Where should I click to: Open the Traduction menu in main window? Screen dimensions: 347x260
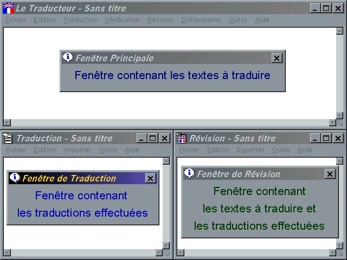click(80, 20)
